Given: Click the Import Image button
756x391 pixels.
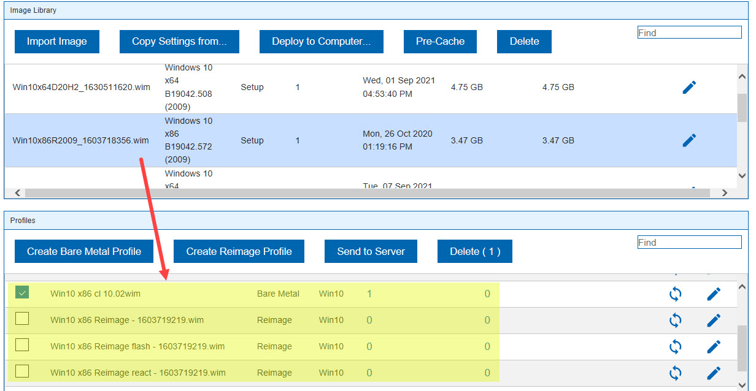Looking at the screenshot, I should [56, 42].
